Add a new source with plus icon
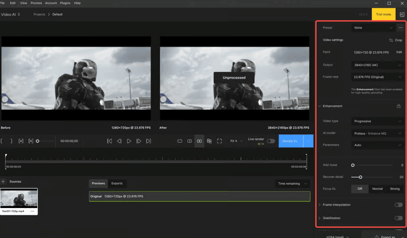Viewport: 407px width, 238px height. 3,181
